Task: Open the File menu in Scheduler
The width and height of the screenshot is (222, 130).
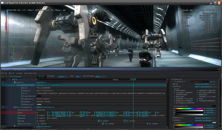Action: tap(4, 73)
